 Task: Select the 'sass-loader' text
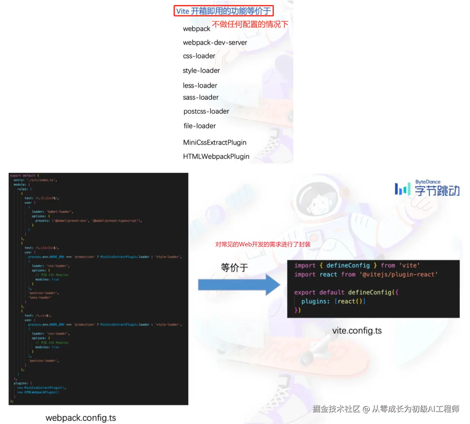click(201, 97)
